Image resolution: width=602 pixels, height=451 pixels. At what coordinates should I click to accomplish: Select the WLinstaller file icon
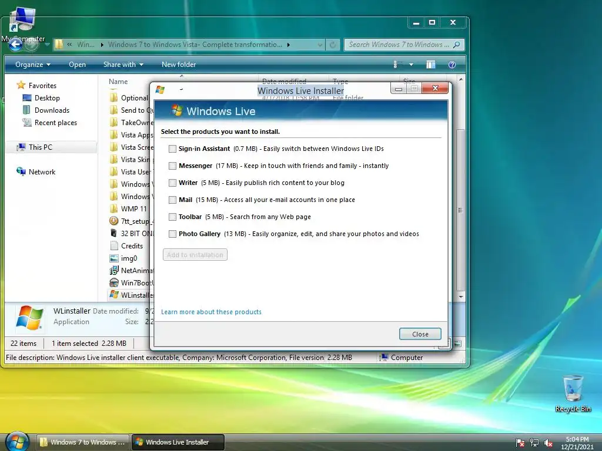pos(113,295)
